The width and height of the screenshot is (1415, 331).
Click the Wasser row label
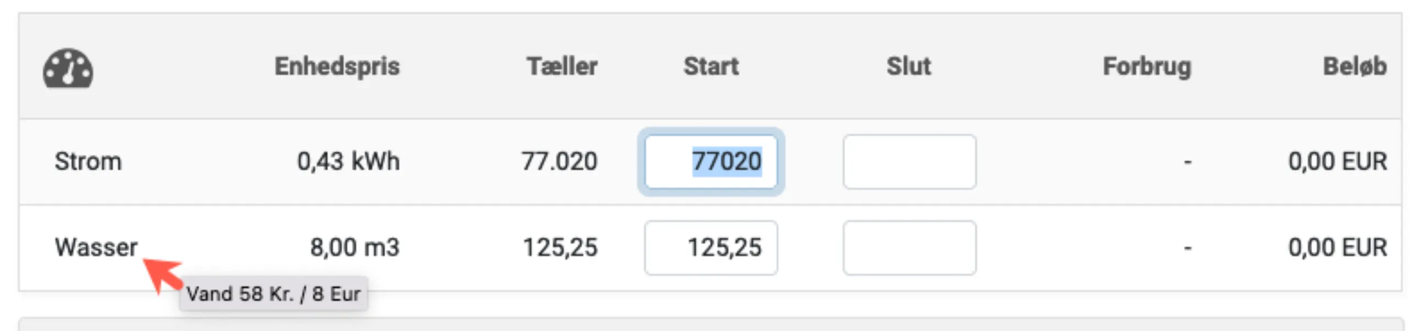(x=96, y=247)
